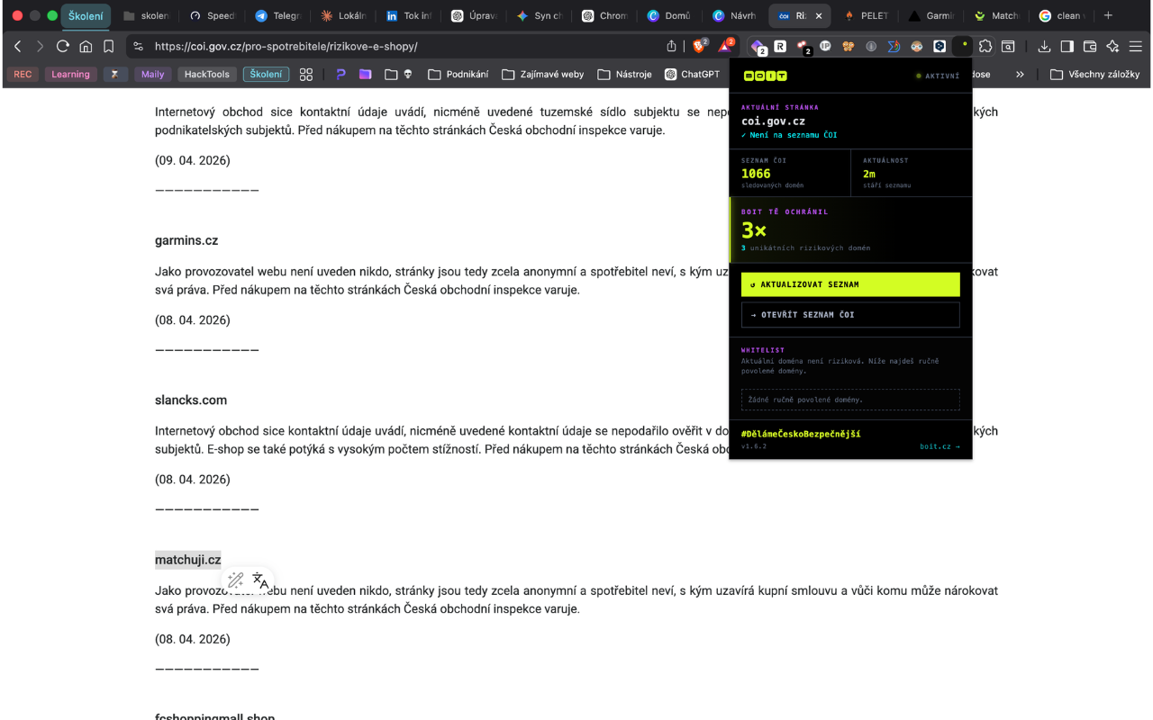The height and width of the screenshot is (720, 1153).
Task: Switch to the PELET tab
Action: [x=866, y=15]
